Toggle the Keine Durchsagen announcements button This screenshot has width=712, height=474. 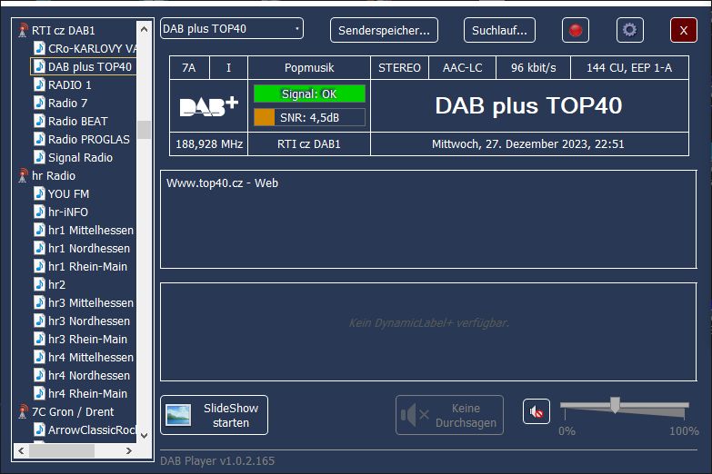pyautogui.click(x=449, y=415)
